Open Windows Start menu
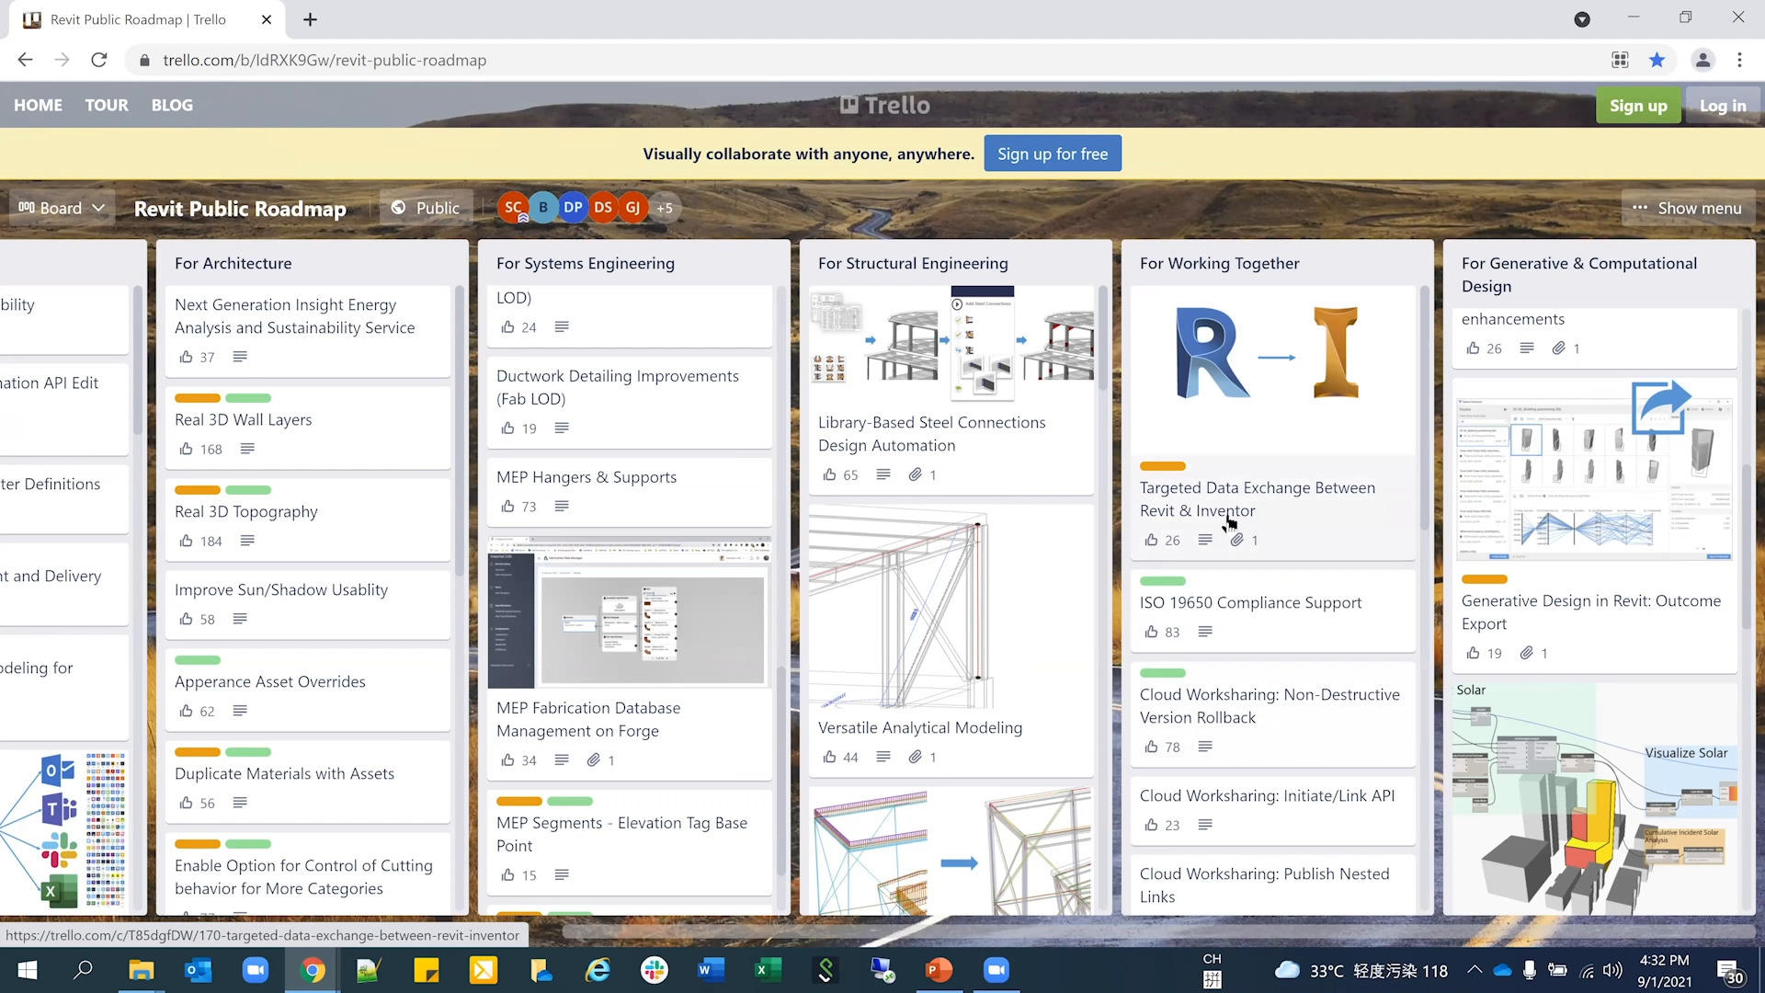1765x993 pixels. click(x=28, y=970)
